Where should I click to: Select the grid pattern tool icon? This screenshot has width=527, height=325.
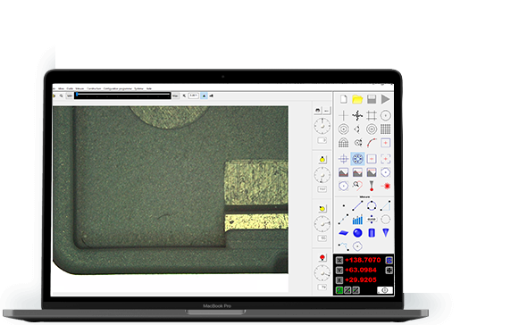386,129
